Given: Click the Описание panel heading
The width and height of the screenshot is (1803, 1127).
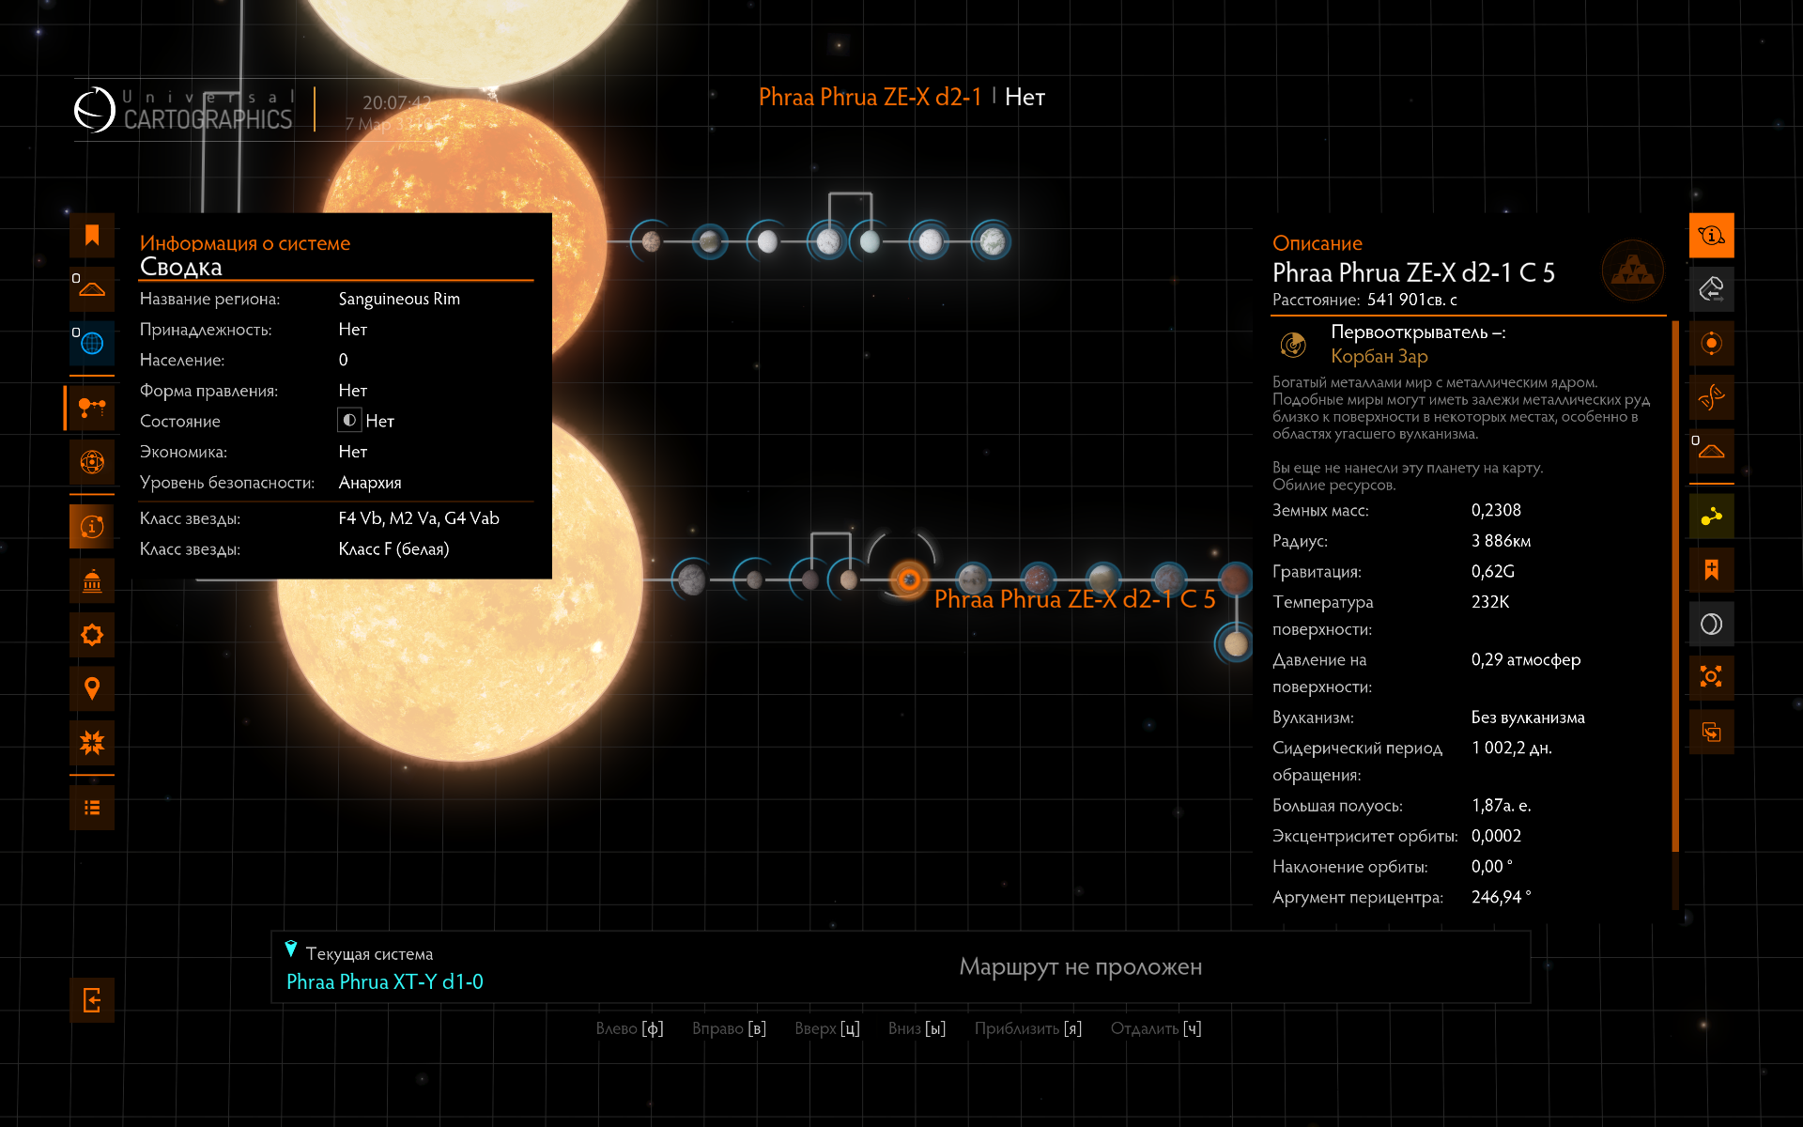Looking at the screenshot, I should click(1317, 243).
